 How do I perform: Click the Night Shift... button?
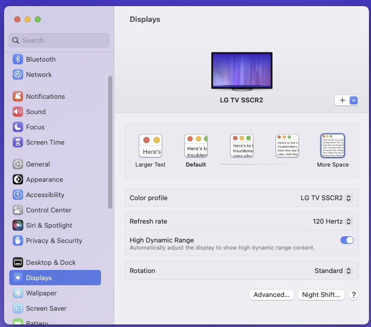tap(321, 295)
